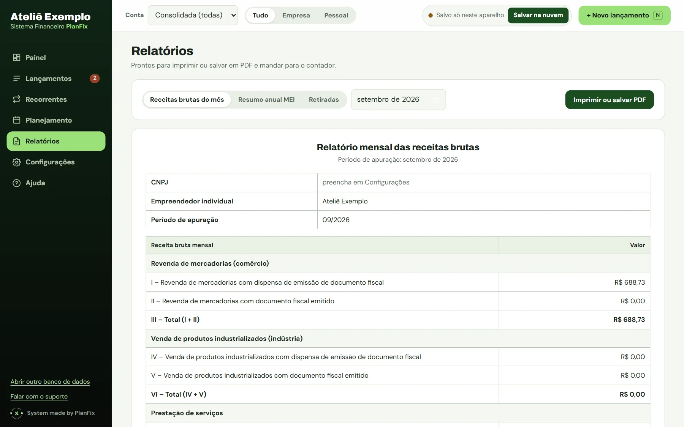This screenshot has height=427, width=684.
Task: Click the 09/2026 período value
Action: pyautogui.click(x=336, y=220)
